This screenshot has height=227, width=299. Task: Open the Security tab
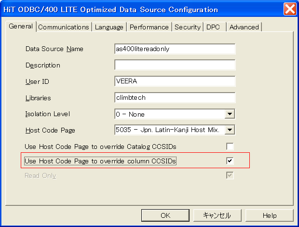pos(188,27)
